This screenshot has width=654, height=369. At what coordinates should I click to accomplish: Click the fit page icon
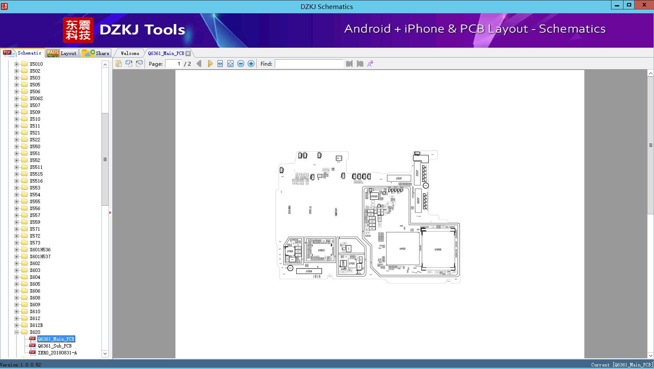tap(230, 64)
